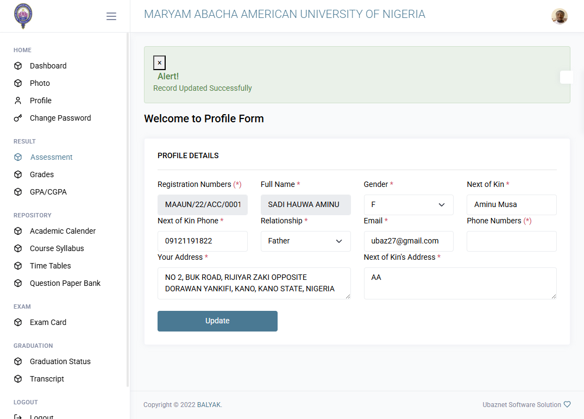
Task: Open the Transcript menu item
Action: (x=47, y=379)
